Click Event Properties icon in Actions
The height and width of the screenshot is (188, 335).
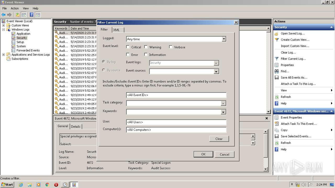click(277, 118)
